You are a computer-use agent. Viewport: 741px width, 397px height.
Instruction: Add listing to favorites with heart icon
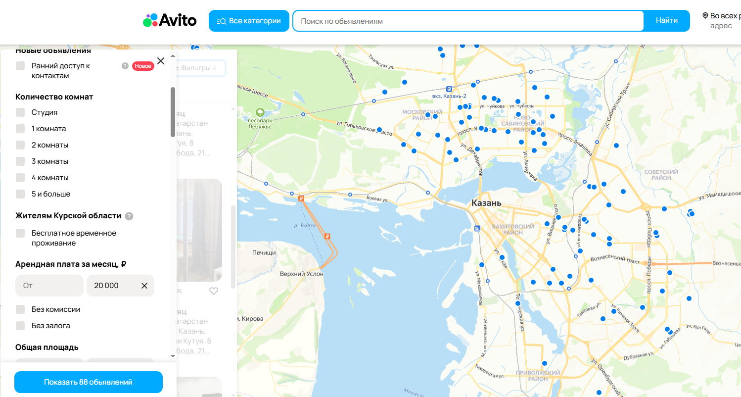pyautogui.click(x=213, y=291)
